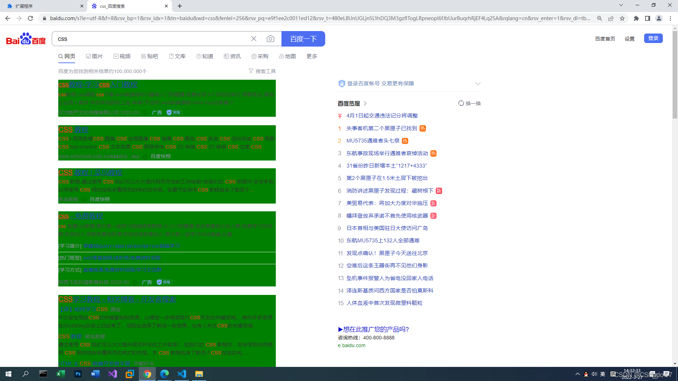Open hot search 美贸易代表：将加大力度对华施压
Viewport: 678px width, 381px height.
coord(387,203)
